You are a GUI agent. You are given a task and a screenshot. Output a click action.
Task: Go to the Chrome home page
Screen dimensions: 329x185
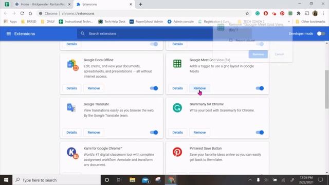click(30, 13)
